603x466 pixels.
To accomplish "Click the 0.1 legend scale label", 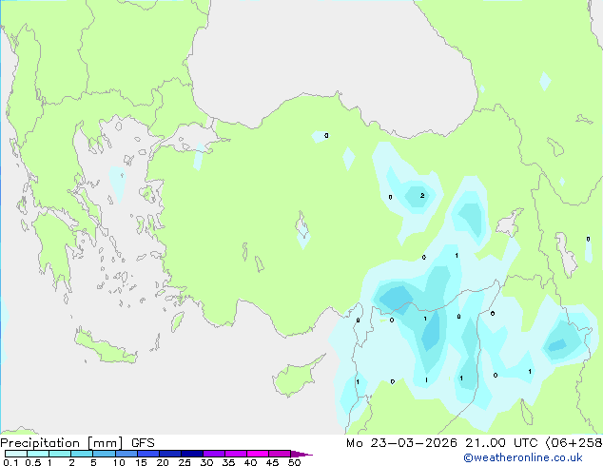I will pyautogui.click(x=10, y=462).
